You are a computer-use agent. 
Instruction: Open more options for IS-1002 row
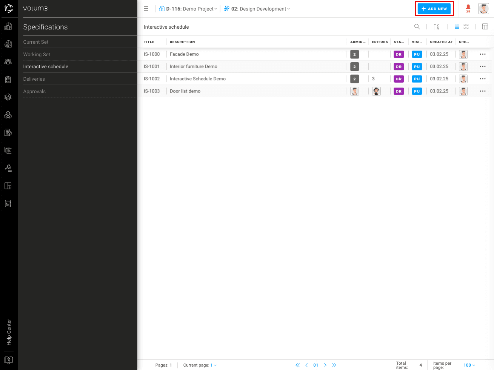(x=483, y=79)
